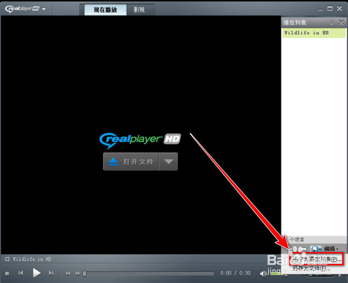The width and height of the screenshot is (348, 283).
Task: Expand the dropdown arrow beside 打开文件
Action: coord(168,162)
